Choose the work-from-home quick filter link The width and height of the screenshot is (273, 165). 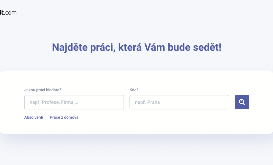pyautogui.click(x=64, y=117)
